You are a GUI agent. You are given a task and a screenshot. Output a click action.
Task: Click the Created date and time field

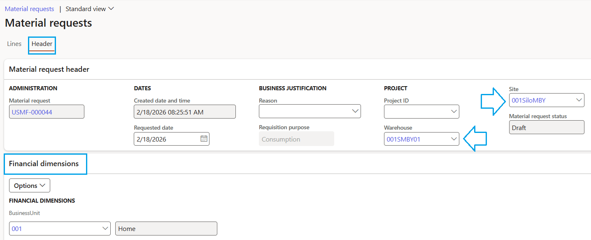point(184,112)
